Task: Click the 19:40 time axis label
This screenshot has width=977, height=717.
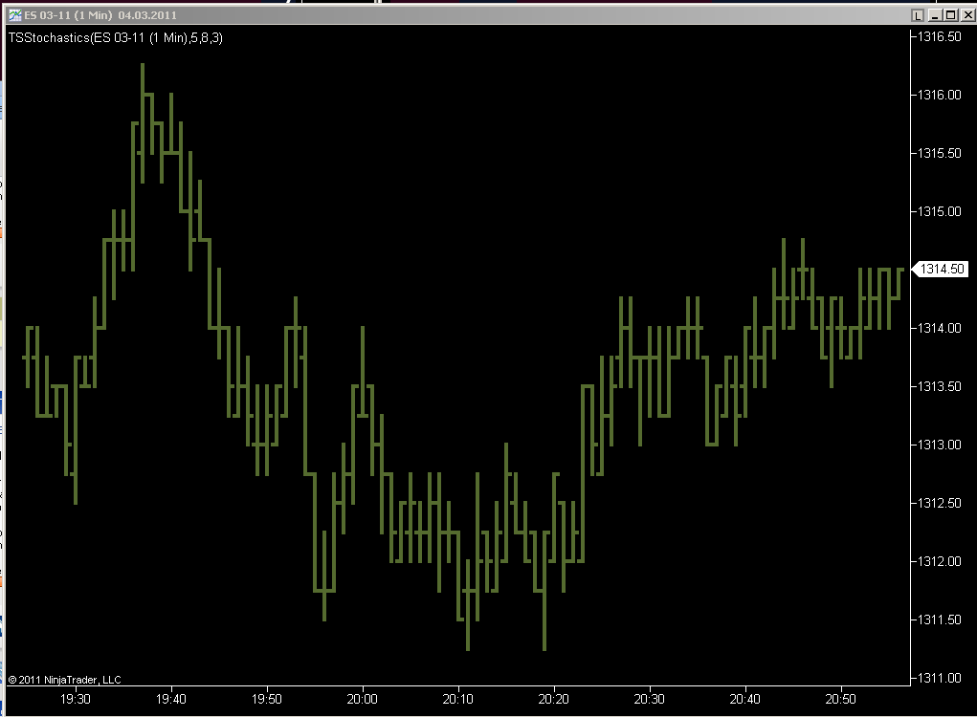Action: (170, 699)
